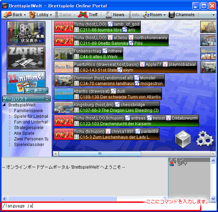Screen dimensions: 218x212
Task: Select Spieleklassiker in the game list
Action: point(29,145)
